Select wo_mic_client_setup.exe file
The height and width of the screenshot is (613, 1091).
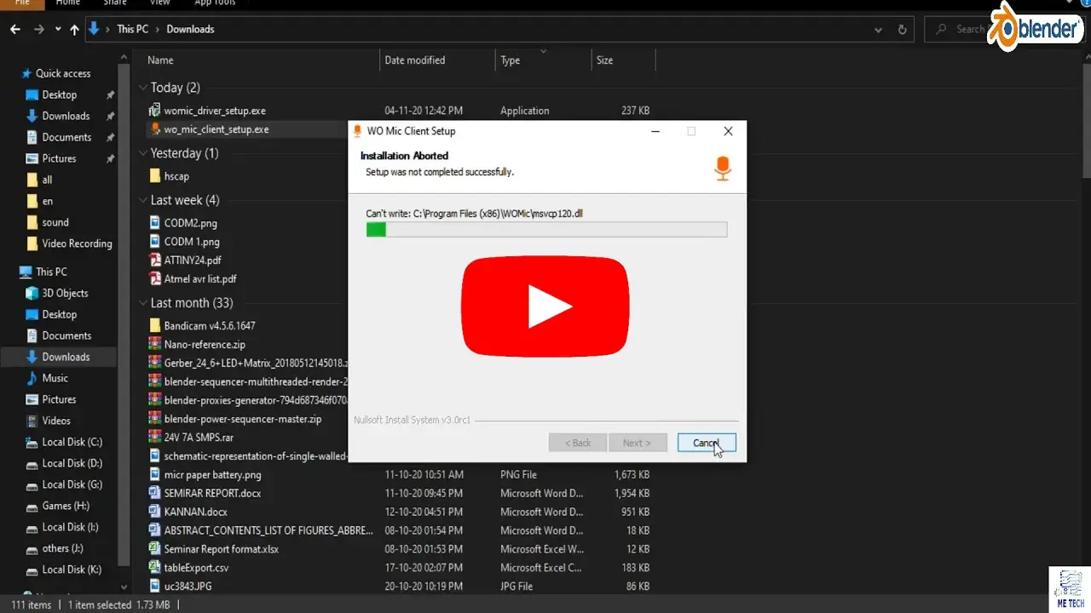click(216, 129)
